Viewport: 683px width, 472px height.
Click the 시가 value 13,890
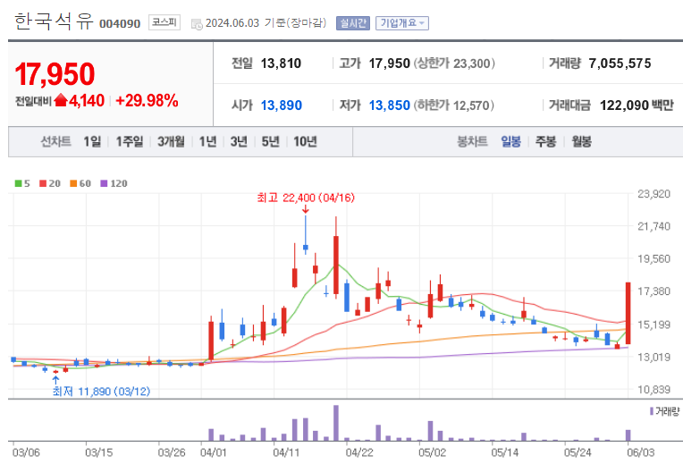point(282,105)
